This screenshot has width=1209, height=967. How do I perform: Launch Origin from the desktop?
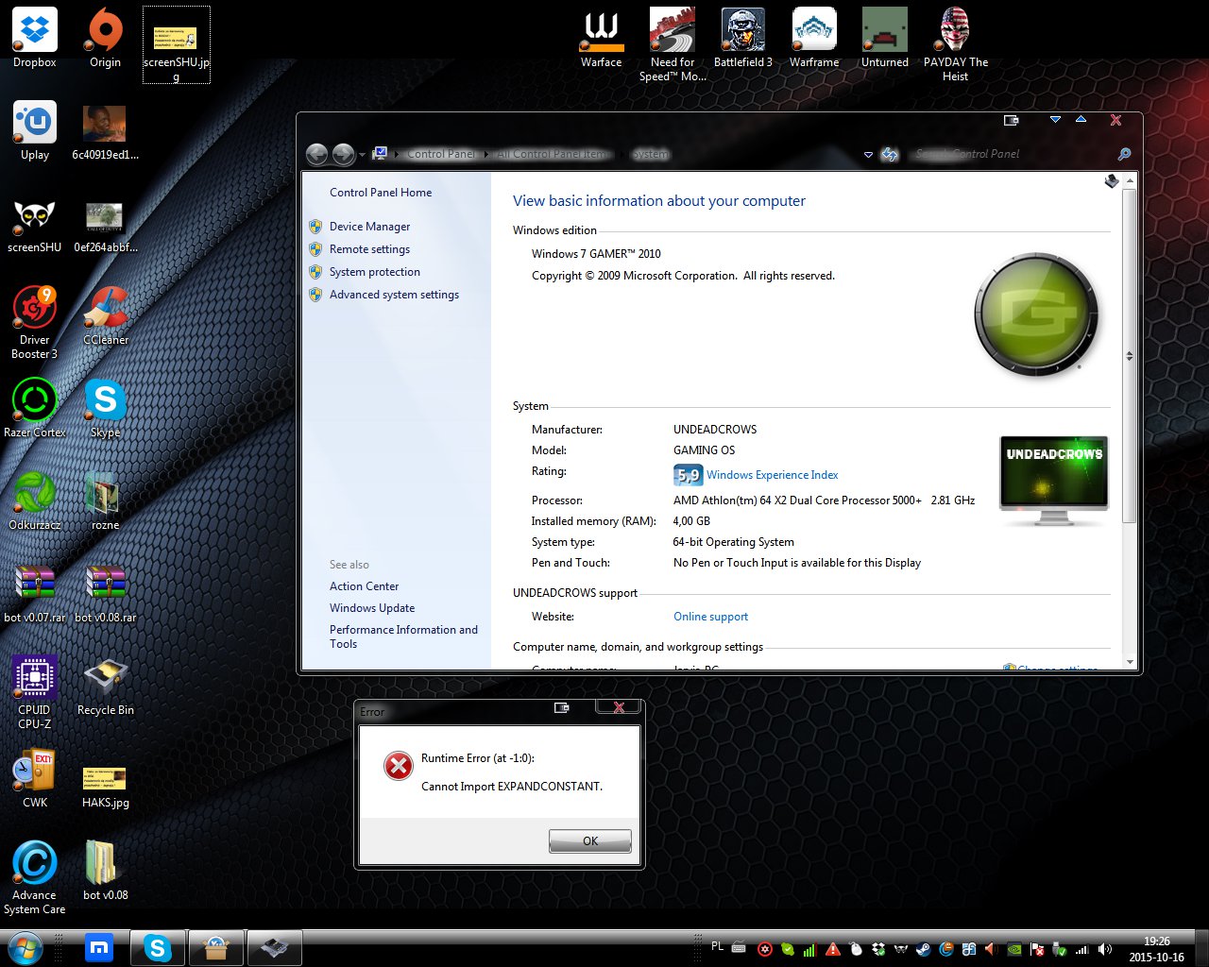[105, 38]
